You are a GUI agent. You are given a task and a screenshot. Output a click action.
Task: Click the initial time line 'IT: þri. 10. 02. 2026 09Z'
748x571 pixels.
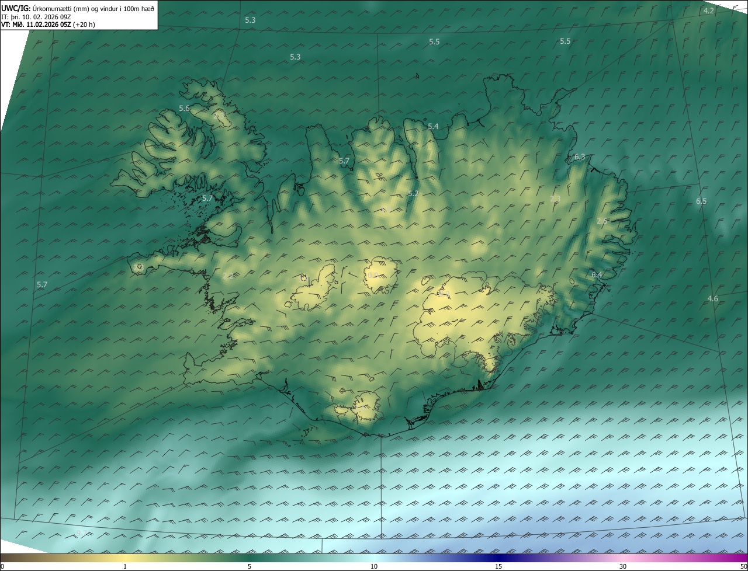pos(36,17)
